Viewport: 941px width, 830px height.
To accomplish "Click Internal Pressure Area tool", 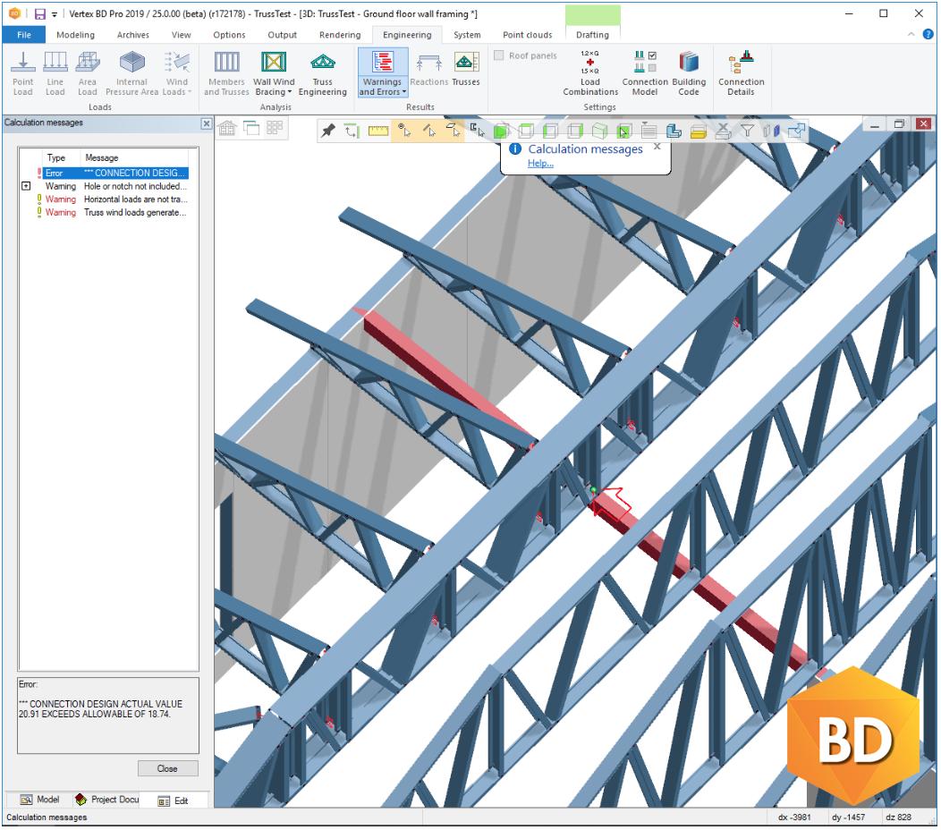I will [x=132, y=73].
